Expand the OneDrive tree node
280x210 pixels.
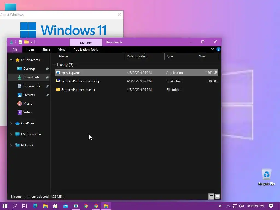(x=11, y=123)
